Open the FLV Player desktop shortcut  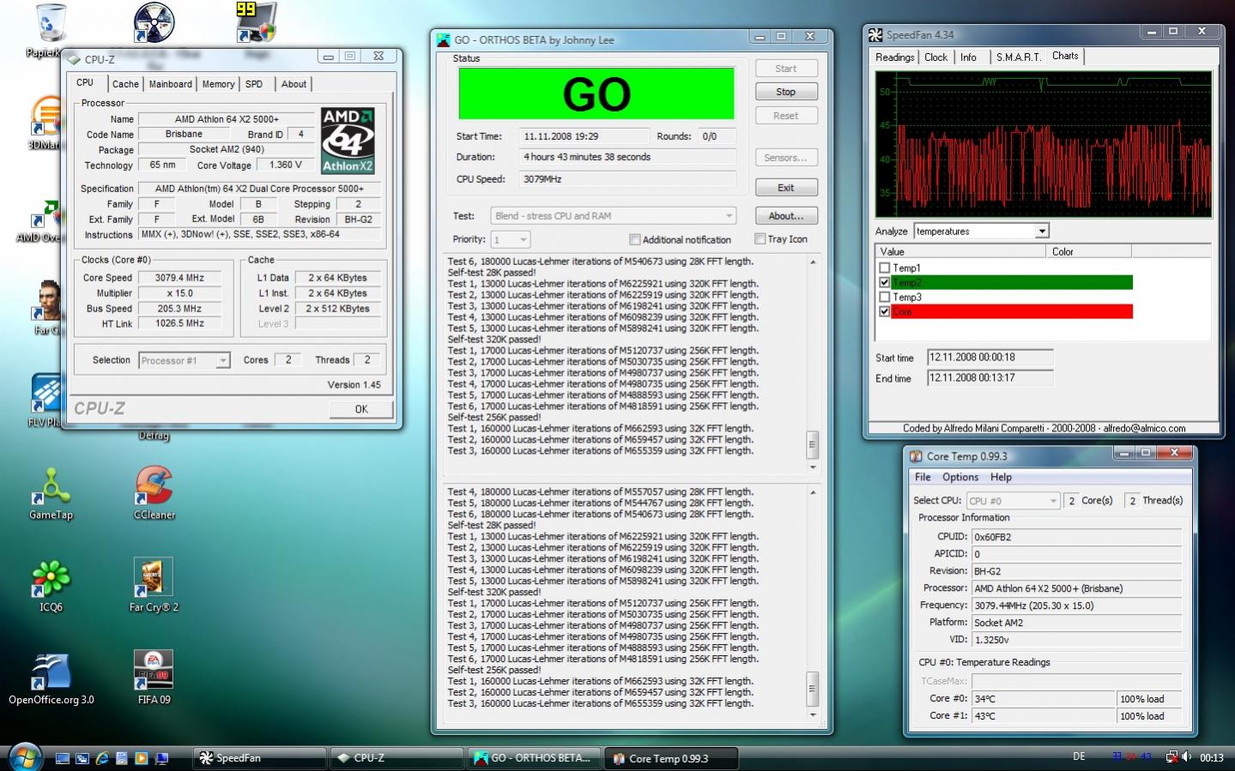[45, 395]
